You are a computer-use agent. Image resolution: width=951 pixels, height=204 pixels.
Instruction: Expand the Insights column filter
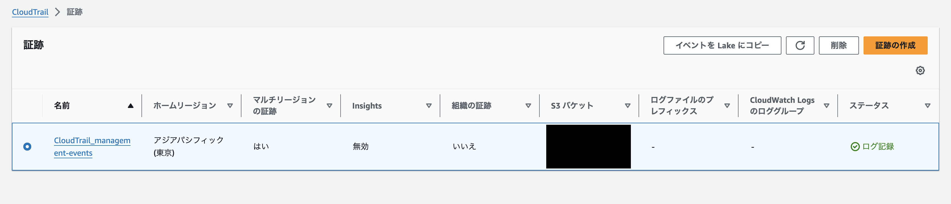tap(429, 105)
